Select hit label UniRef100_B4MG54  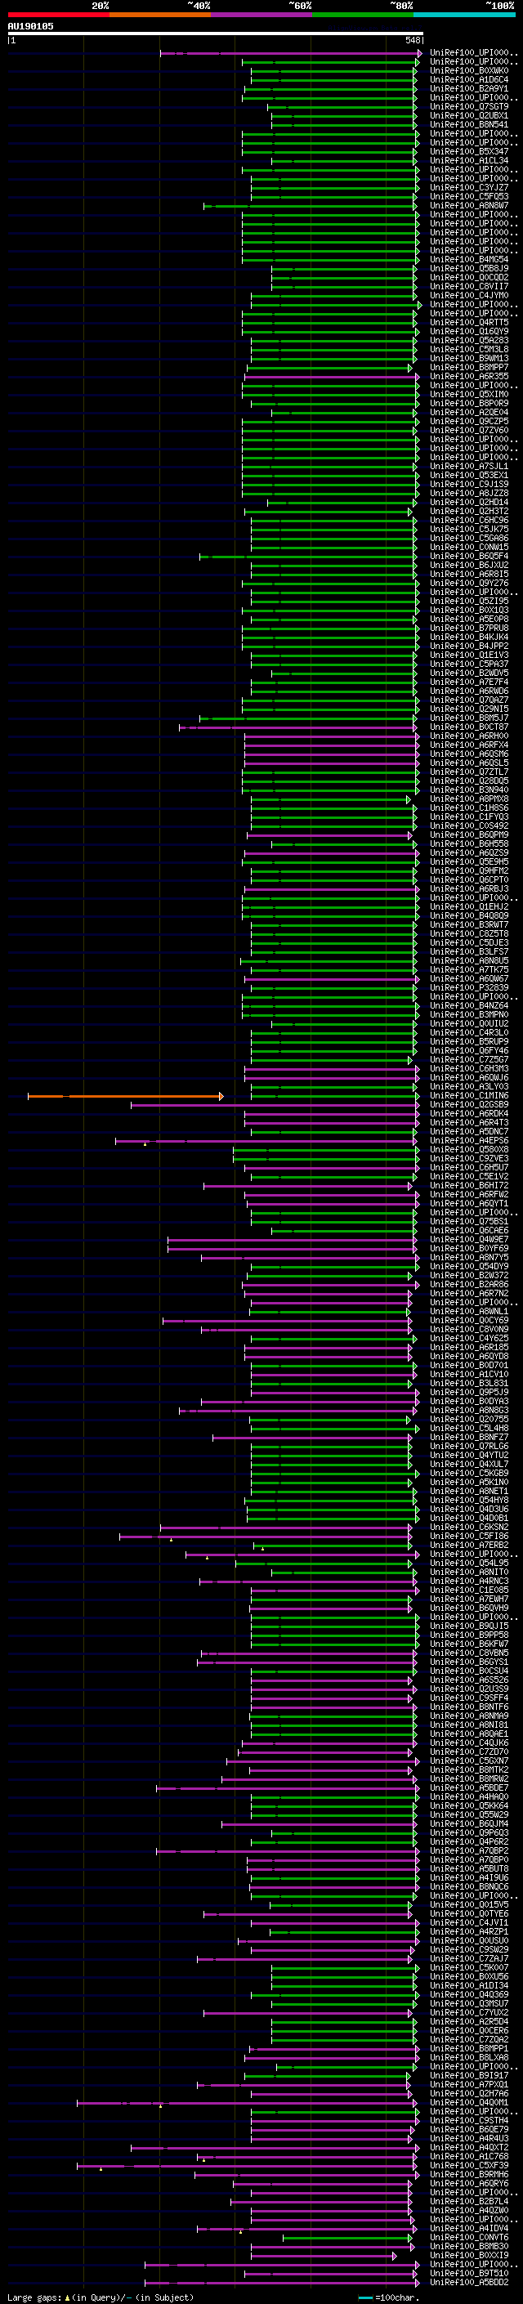click(468, 259)
